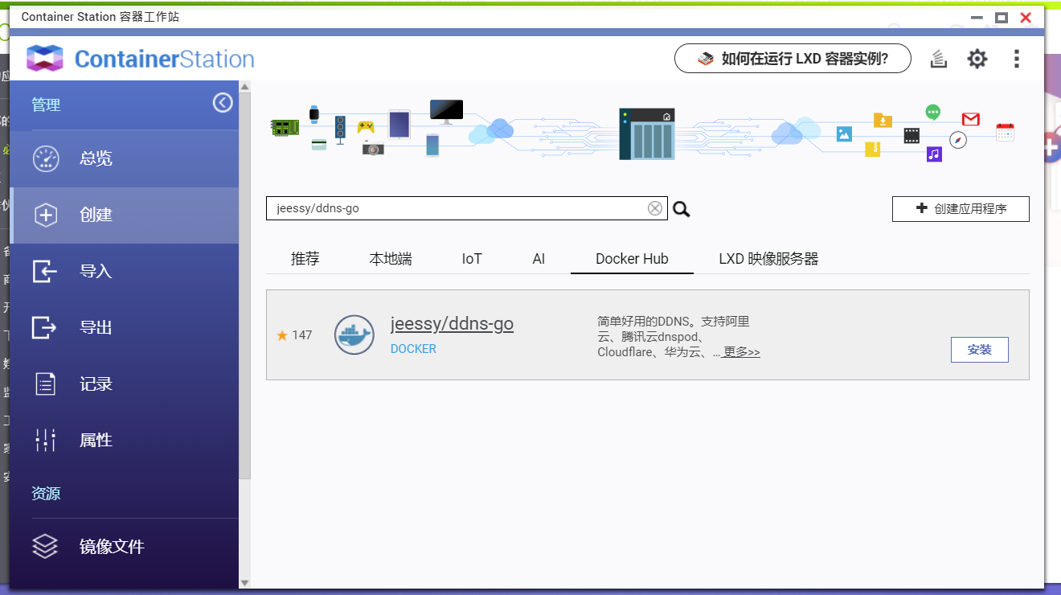The width and height of the screenshot is (1061, 595).
Task: Click the monitor icon in the banner
Action: tap(446, 112)
